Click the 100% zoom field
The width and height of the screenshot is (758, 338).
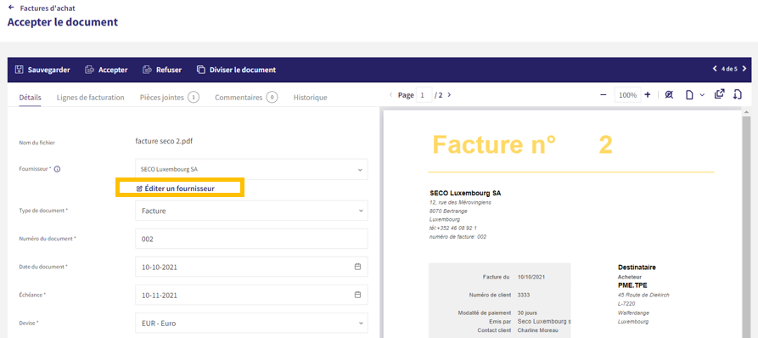point(627,95)
